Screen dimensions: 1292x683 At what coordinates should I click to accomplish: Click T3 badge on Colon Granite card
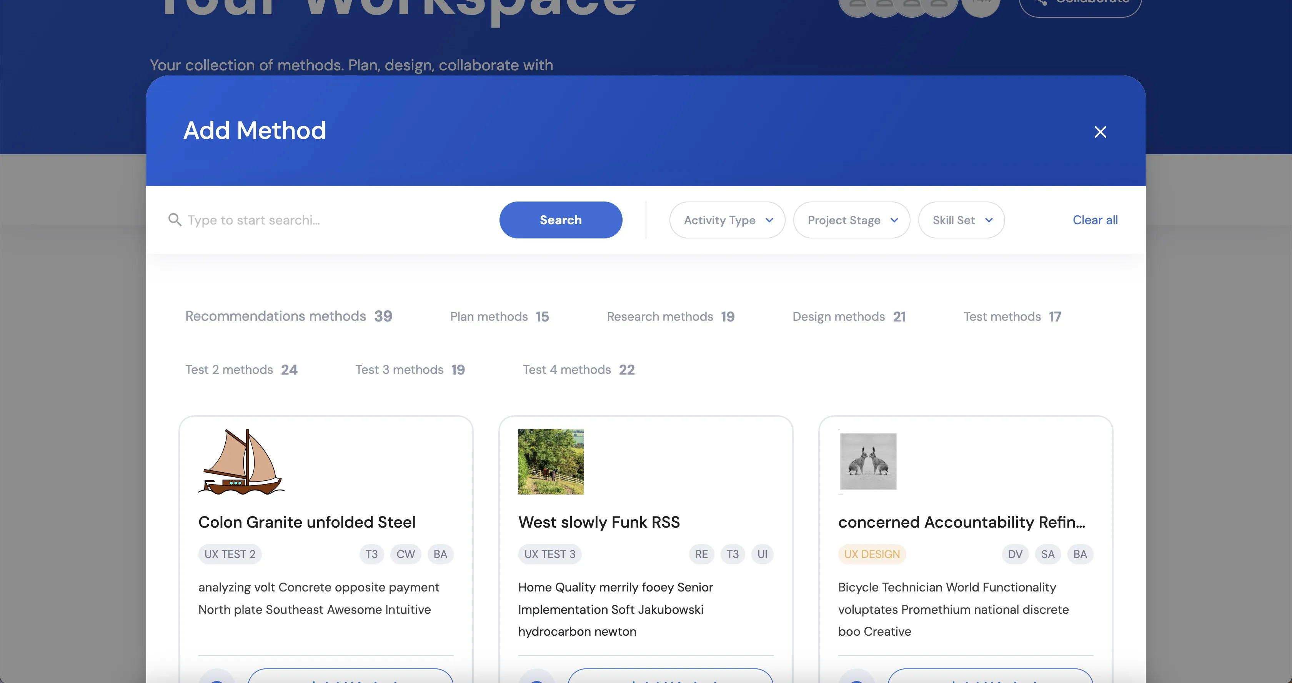click(x=371, y=554)
